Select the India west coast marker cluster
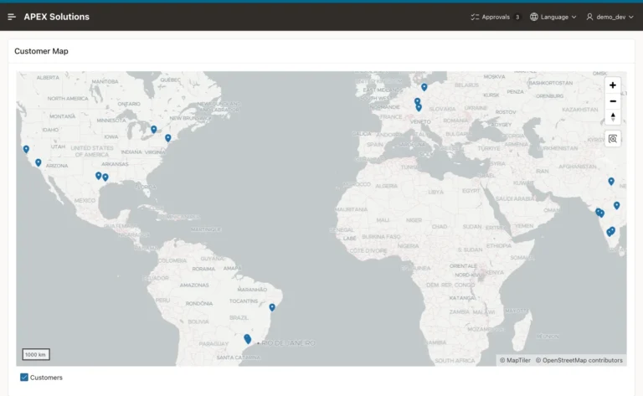The height and width of the screenshot is (396, 643). pos(599,213)
